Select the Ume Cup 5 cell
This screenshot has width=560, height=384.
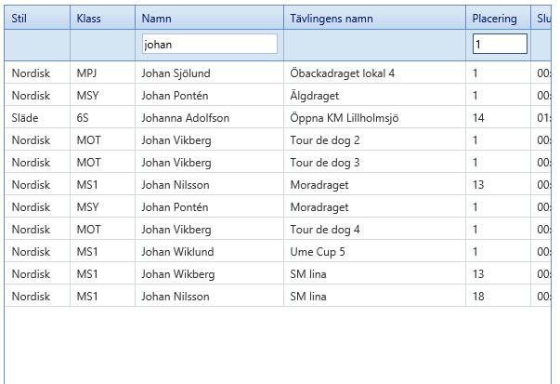coord(318,252)
